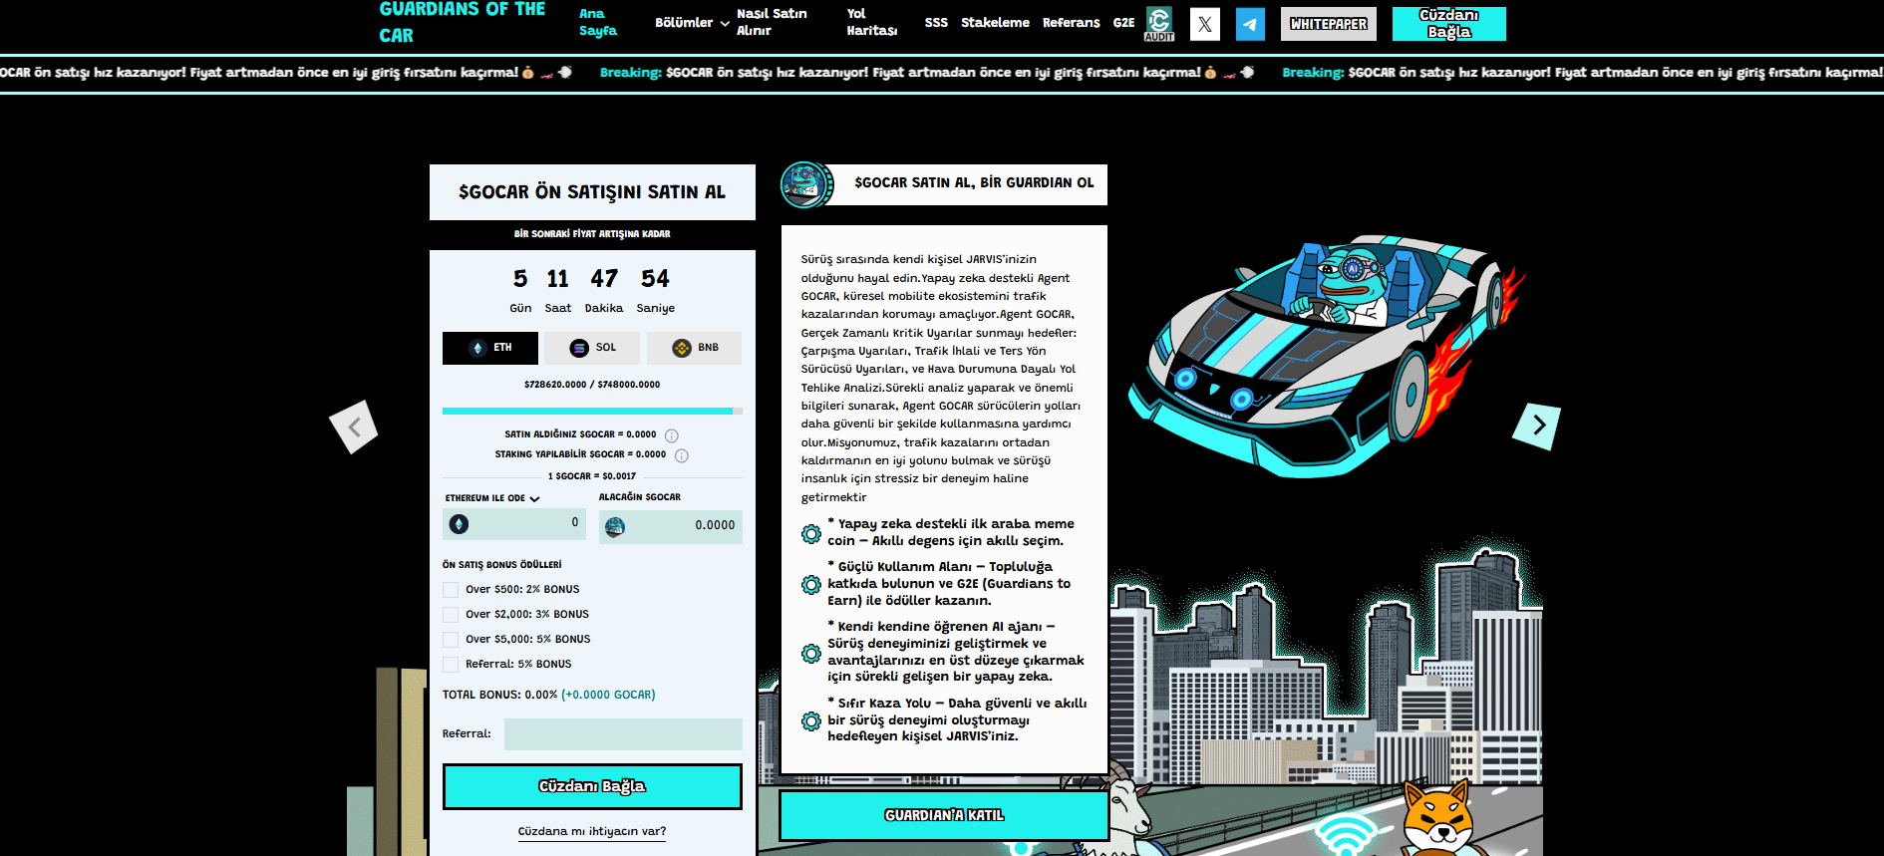Open Referans nav item
Image resolution: width=1884 pixels, height=856 pixels.
click(x=1071, y=23)
